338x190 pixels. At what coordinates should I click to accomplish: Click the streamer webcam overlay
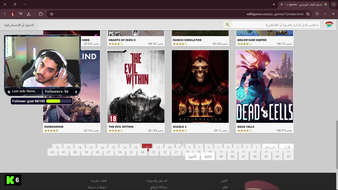click(x=42, y=61)
